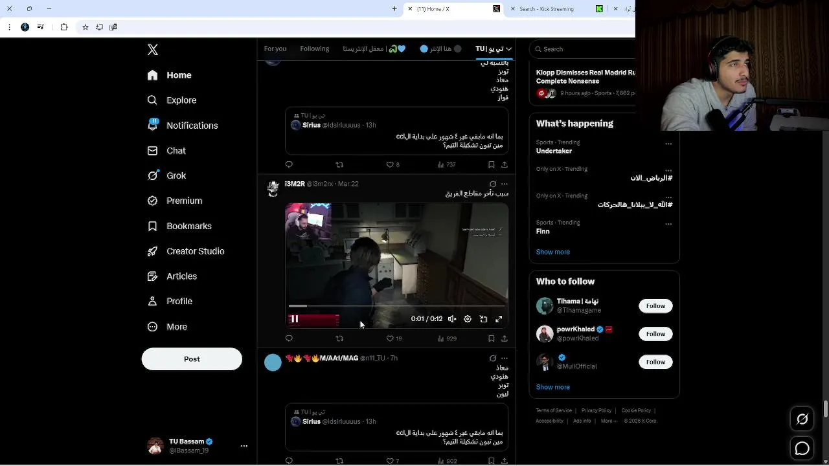This screenshot has width=829, height=466.
Task: Open Articles in the sidebar
Action: 172,276
